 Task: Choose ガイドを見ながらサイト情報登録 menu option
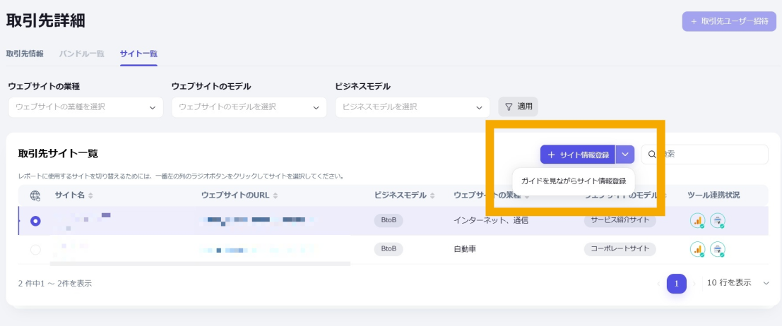574,181
